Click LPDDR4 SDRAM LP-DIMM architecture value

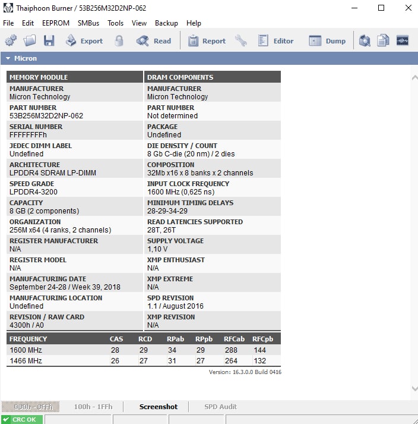pos(53,173)
